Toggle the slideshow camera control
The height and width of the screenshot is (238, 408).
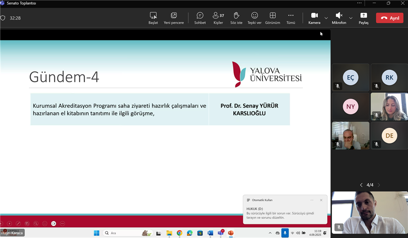[53, 223]
